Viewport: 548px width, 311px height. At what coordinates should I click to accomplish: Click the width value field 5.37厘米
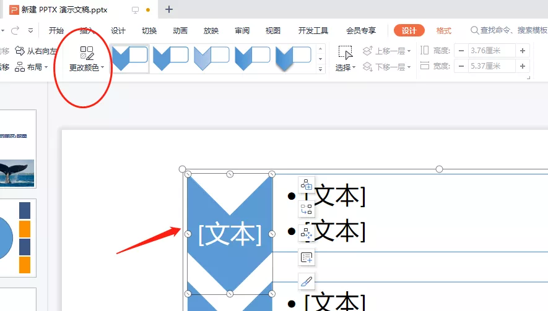(x=492, y=66)
